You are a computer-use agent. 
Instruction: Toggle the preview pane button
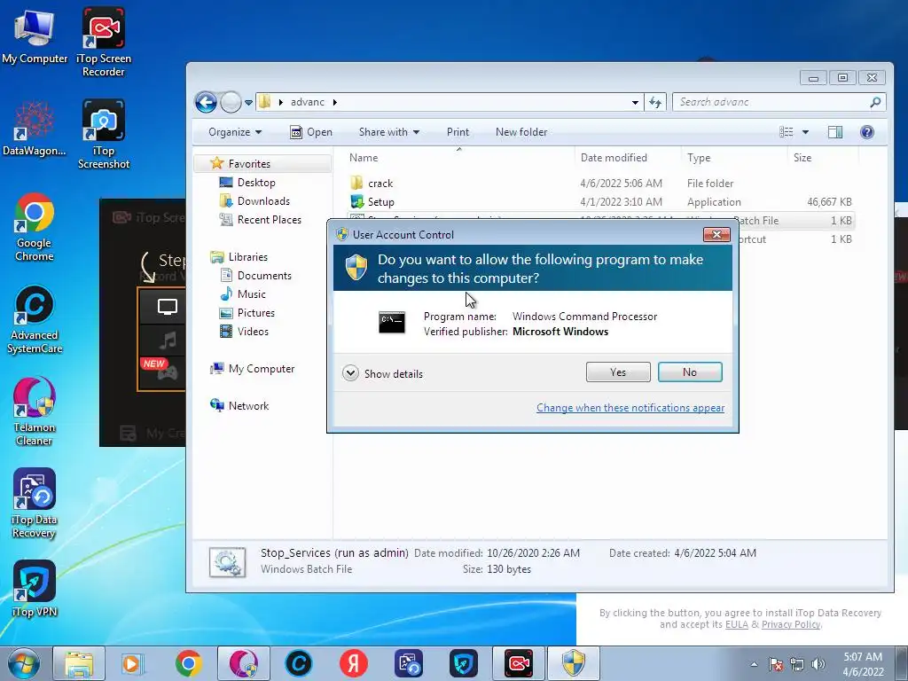pos(835,132)
